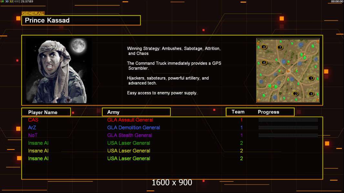Click the Hijackers, saboteurs description text
The image size is (344, 193).
pos(168,80)
